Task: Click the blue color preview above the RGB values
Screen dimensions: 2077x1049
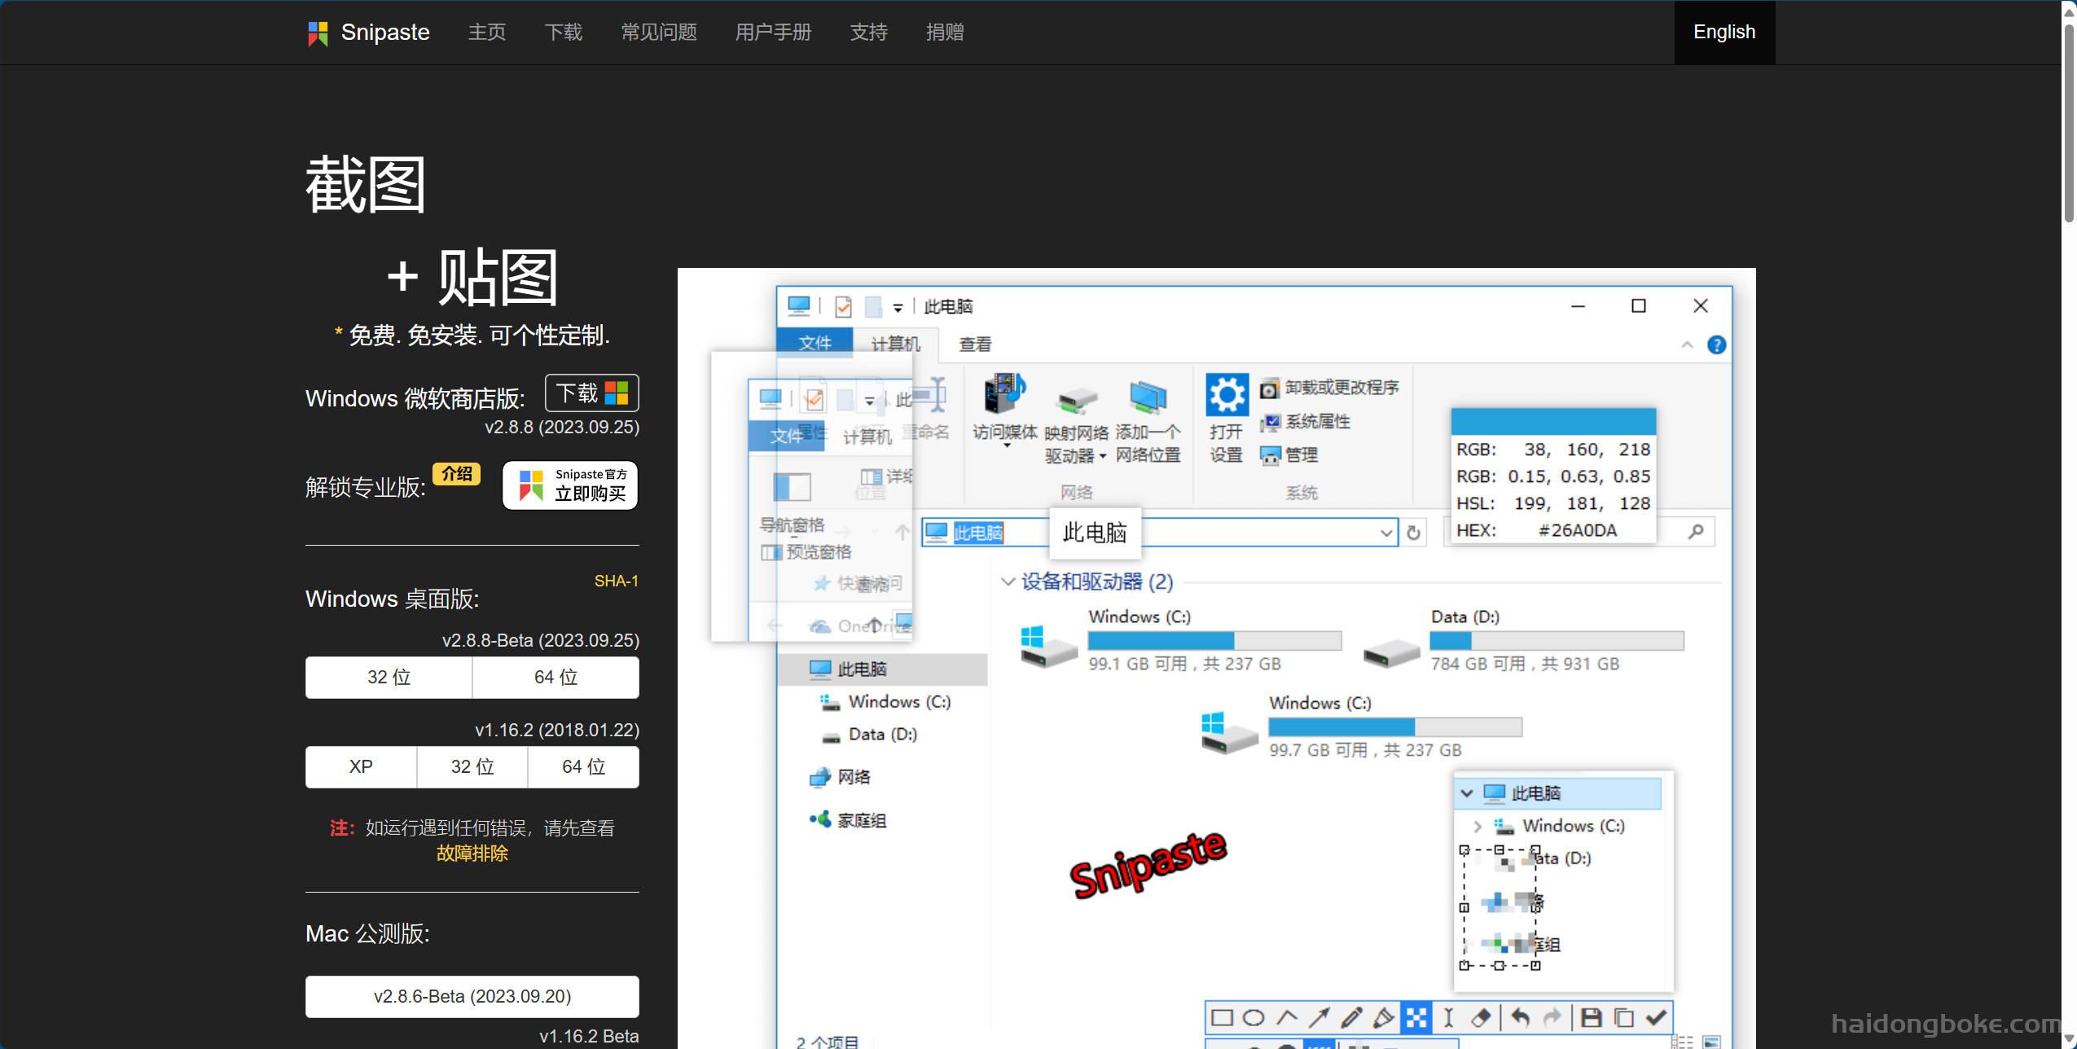Action: (x=1553, y=422)
